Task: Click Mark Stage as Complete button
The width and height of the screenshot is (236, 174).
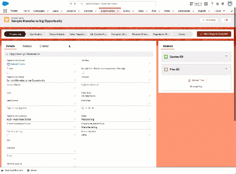Action: click(x=214, y=34)
